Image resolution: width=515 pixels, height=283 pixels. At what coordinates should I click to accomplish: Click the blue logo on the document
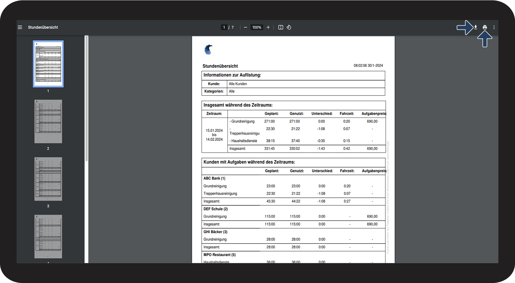[208, 50]
